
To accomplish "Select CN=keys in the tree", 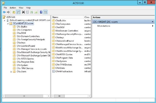I will click(21, 43).
